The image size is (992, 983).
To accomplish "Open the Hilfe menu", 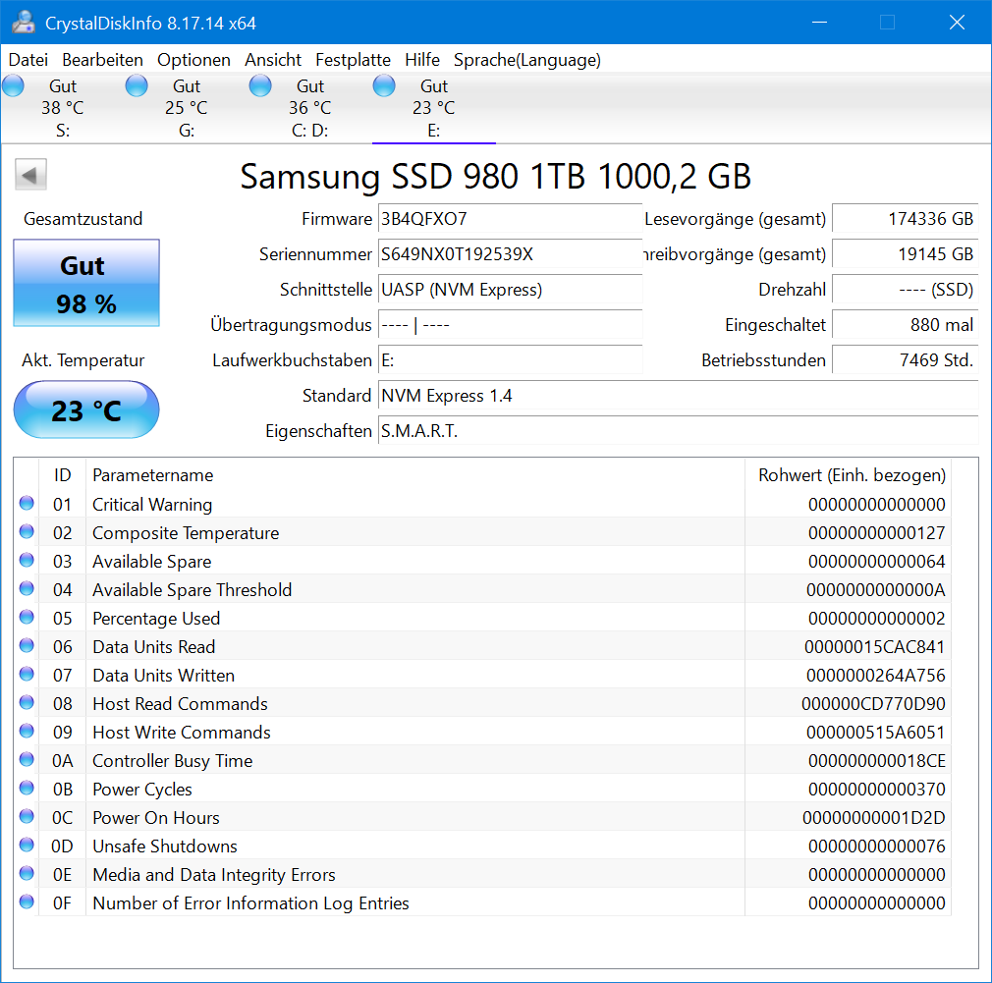I will click(422, 60).
